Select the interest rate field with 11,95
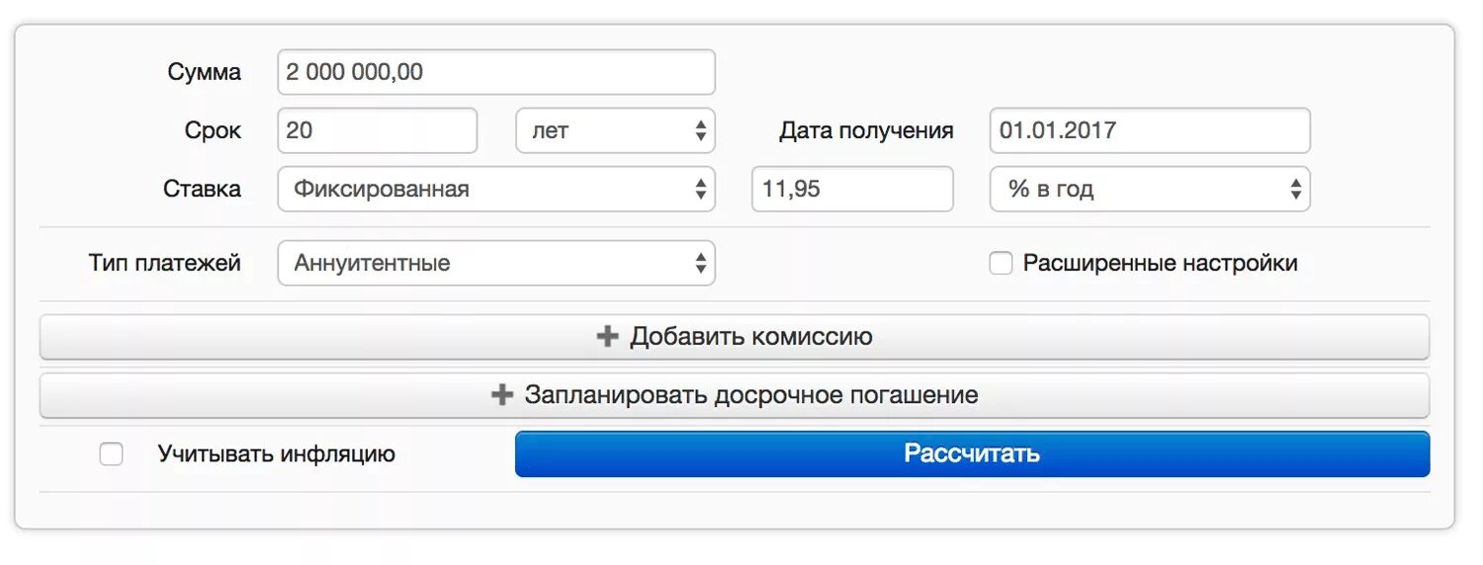Image resolution: width=1483 pixels, height=565 pixels. pyautogui.click(x=851, y=189)
